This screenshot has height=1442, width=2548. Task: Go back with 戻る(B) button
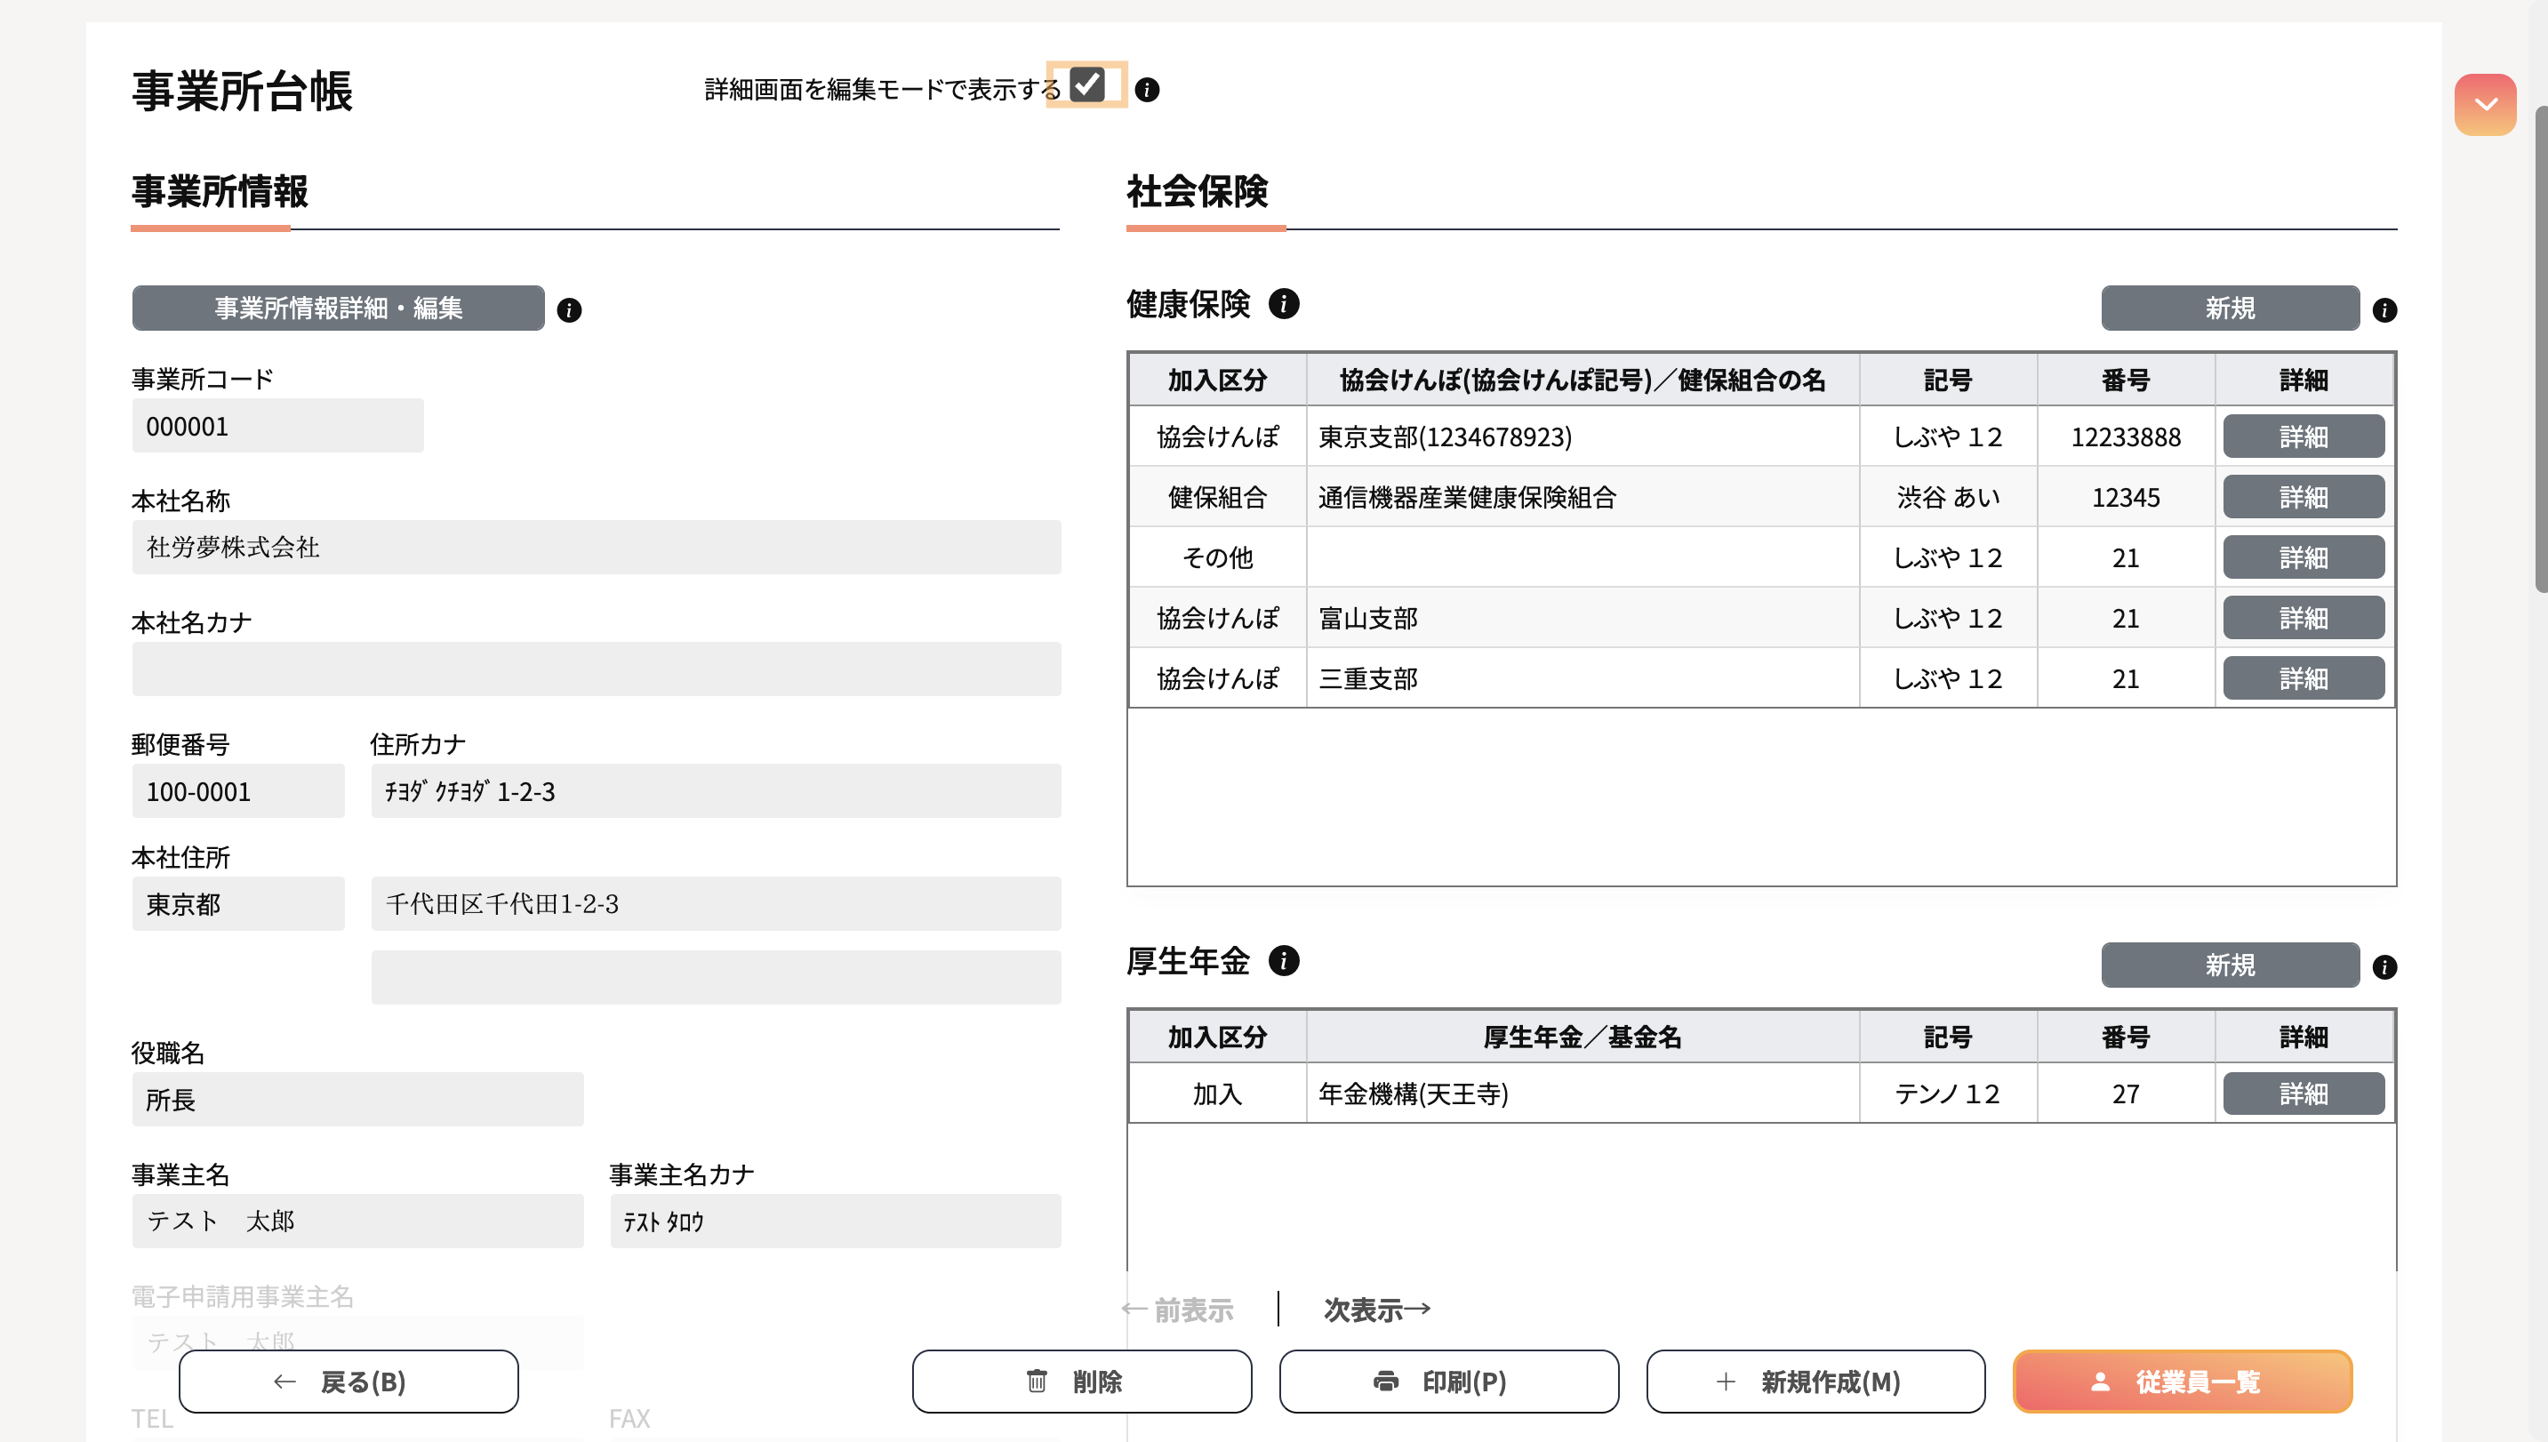pos(349,1382)
